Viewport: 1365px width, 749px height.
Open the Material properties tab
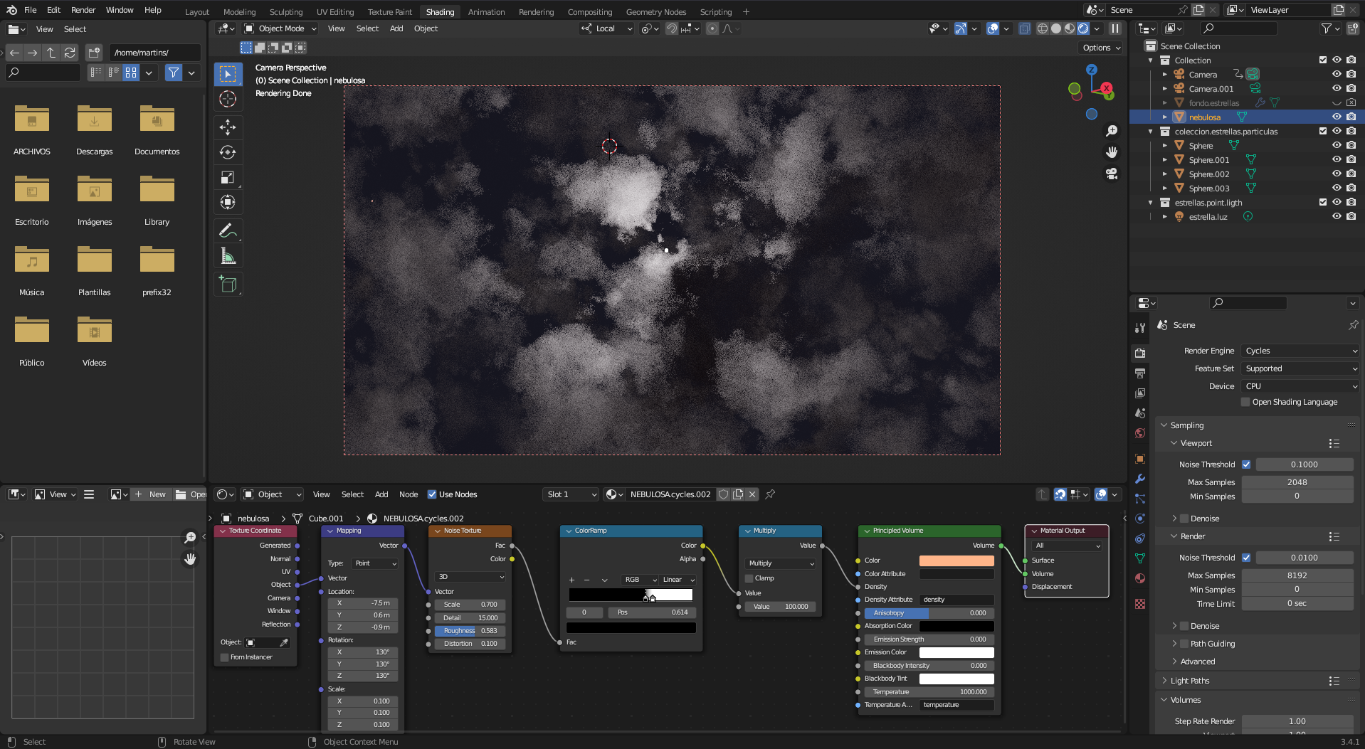(1140, 578)
